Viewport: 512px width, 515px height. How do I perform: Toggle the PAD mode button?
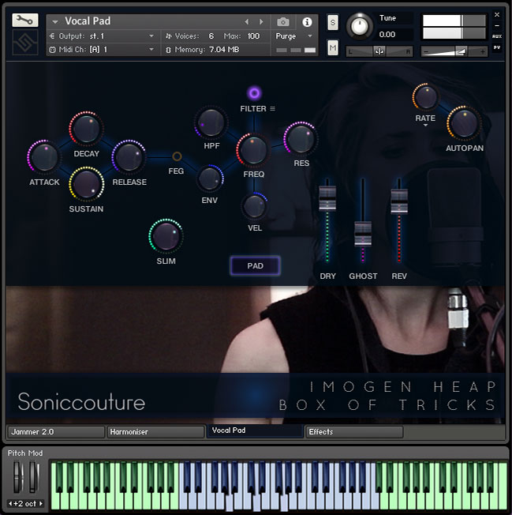tap(255, 265)
